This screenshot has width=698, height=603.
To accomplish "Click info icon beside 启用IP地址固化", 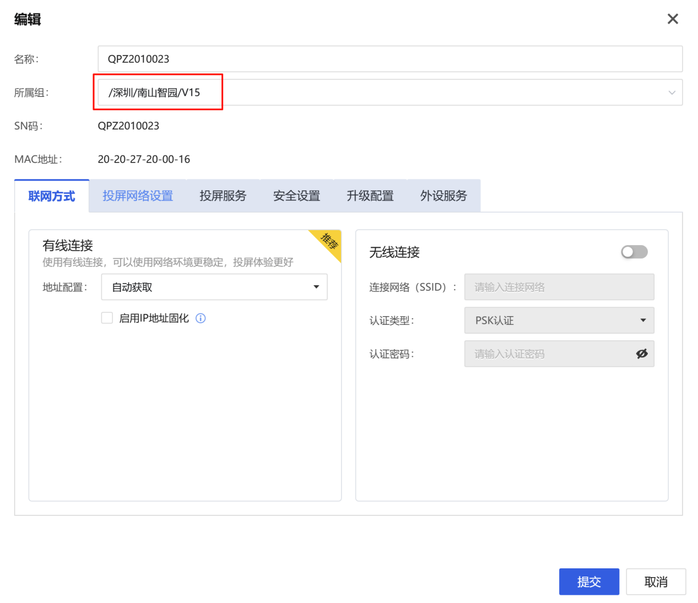I will click(201, 318).
